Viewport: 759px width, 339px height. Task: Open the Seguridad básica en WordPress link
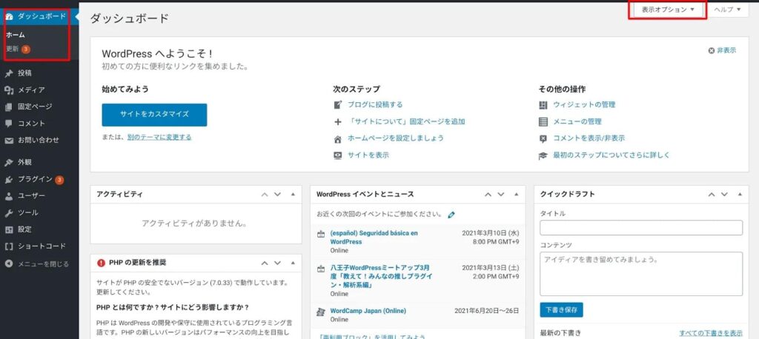[374, 238]
